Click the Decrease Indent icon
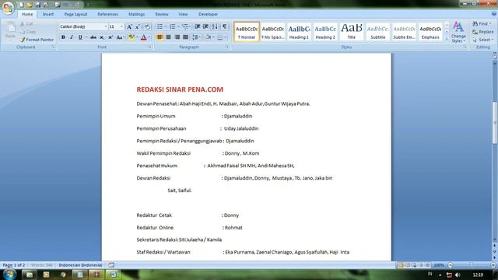The width and height of the screenshot is (498, 280). [197, 26]
